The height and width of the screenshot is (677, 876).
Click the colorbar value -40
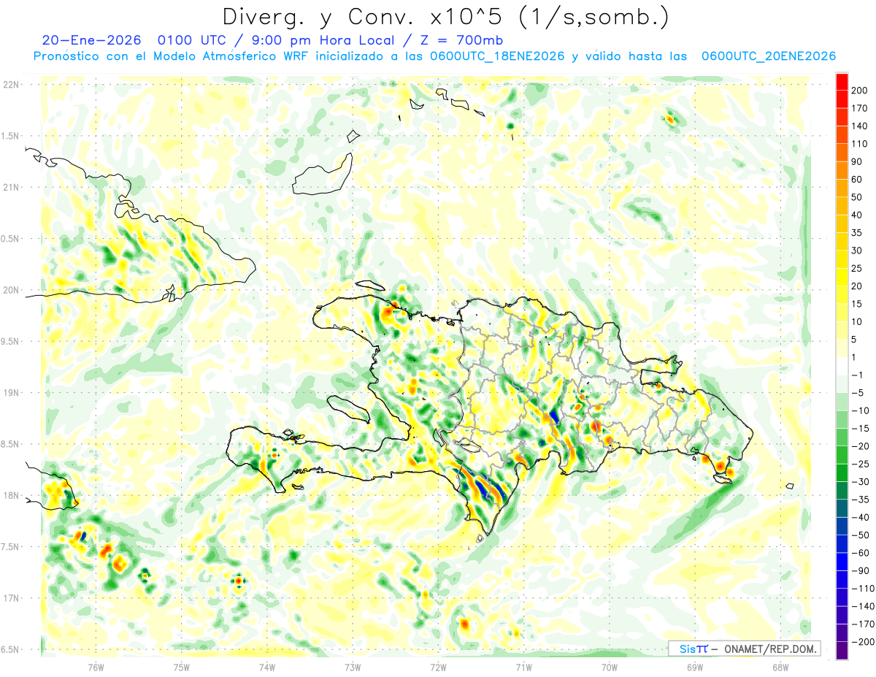(x=860, y=517)
